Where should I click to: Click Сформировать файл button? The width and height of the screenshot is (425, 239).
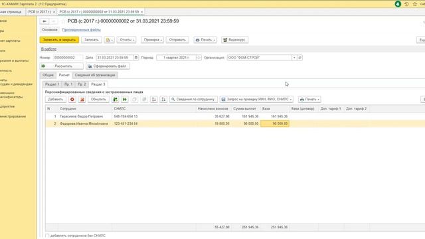click(x=108, y=66)
